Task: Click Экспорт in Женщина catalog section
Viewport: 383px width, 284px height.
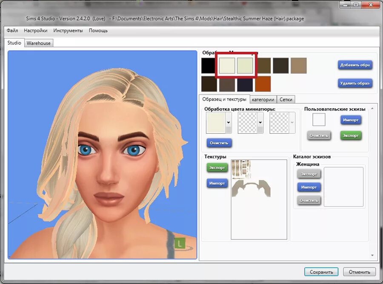Action: click(309, 174)
